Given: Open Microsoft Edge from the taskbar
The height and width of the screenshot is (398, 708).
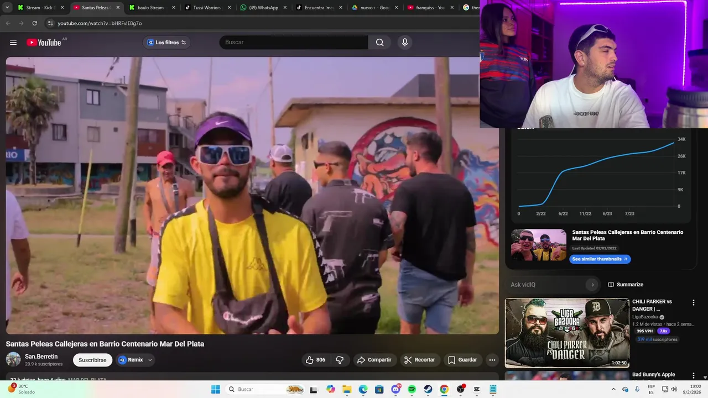Looking at the screenshot, I should click(x=363, y=389).
